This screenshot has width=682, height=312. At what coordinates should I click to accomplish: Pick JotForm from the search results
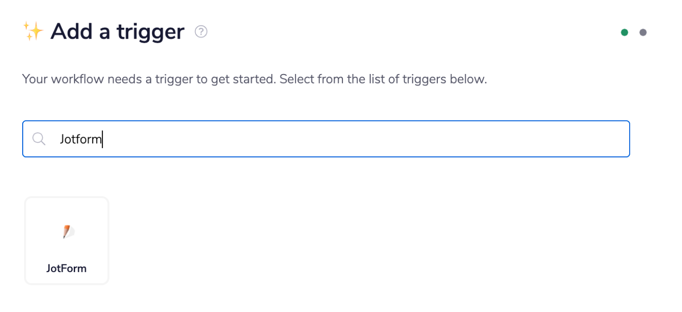pyautogui.click(x=67, y=241)
